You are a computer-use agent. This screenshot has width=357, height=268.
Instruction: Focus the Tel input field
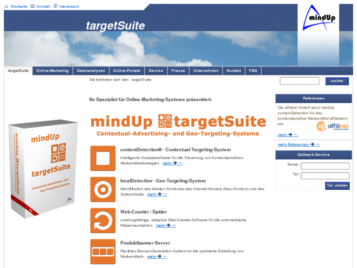(325, 176)
